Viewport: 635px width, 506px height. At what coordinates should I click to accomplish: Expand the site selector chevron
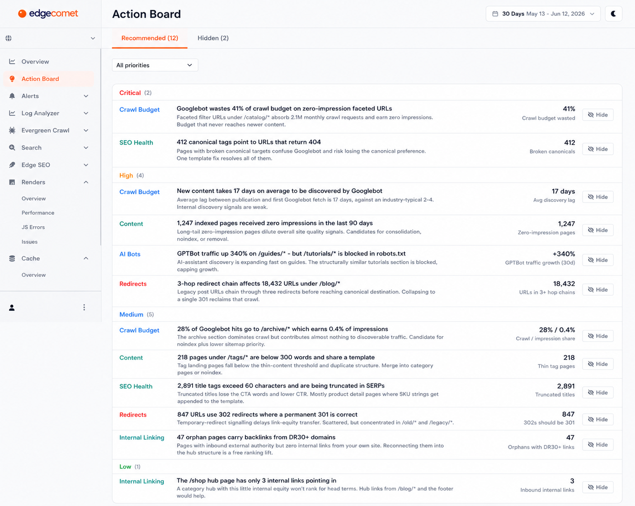click(x=93, y=38)
